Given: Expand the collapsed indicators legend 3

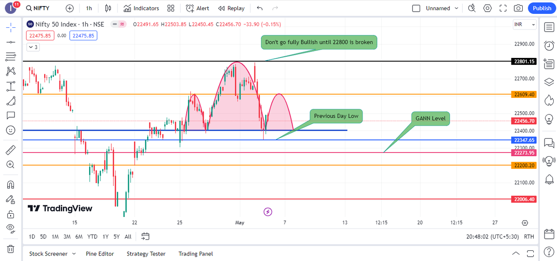Looking at the screenshot, I should click(x=33, y=47).
